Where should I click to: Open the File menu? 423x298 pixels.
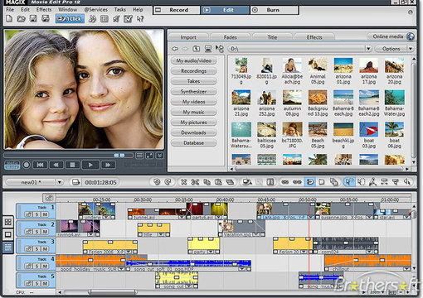coord(10,10)
